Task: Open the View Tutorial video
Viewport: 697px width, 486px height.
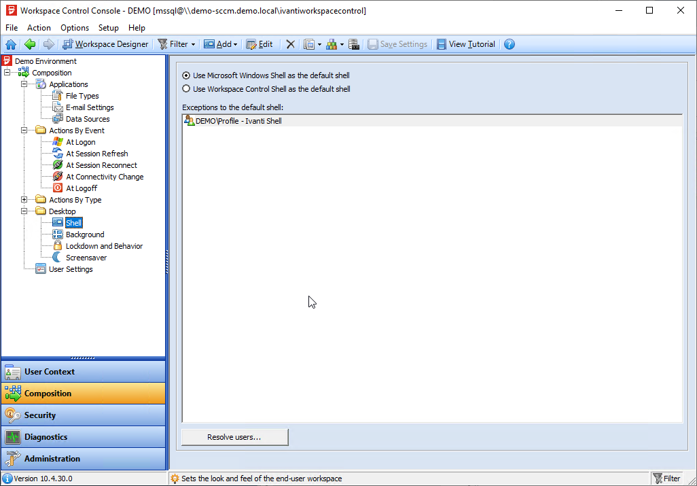Action: (x=465, y=44)
